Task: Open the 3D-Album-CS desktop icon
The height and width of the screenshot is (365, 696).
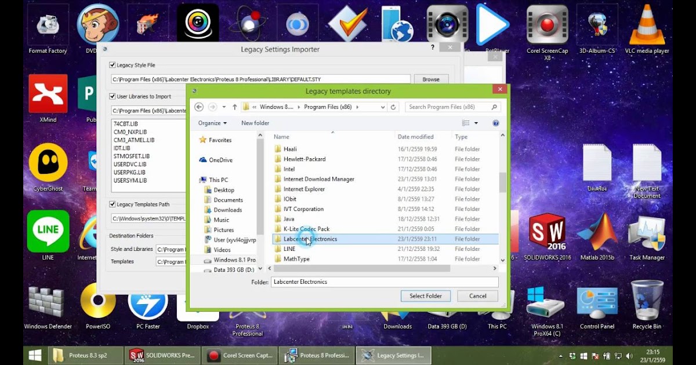Action: pyautogui.click(x=597, y=30)
